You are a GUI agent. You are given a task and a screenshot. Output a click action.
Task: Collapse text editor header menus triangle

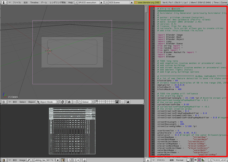pos(154,160)
